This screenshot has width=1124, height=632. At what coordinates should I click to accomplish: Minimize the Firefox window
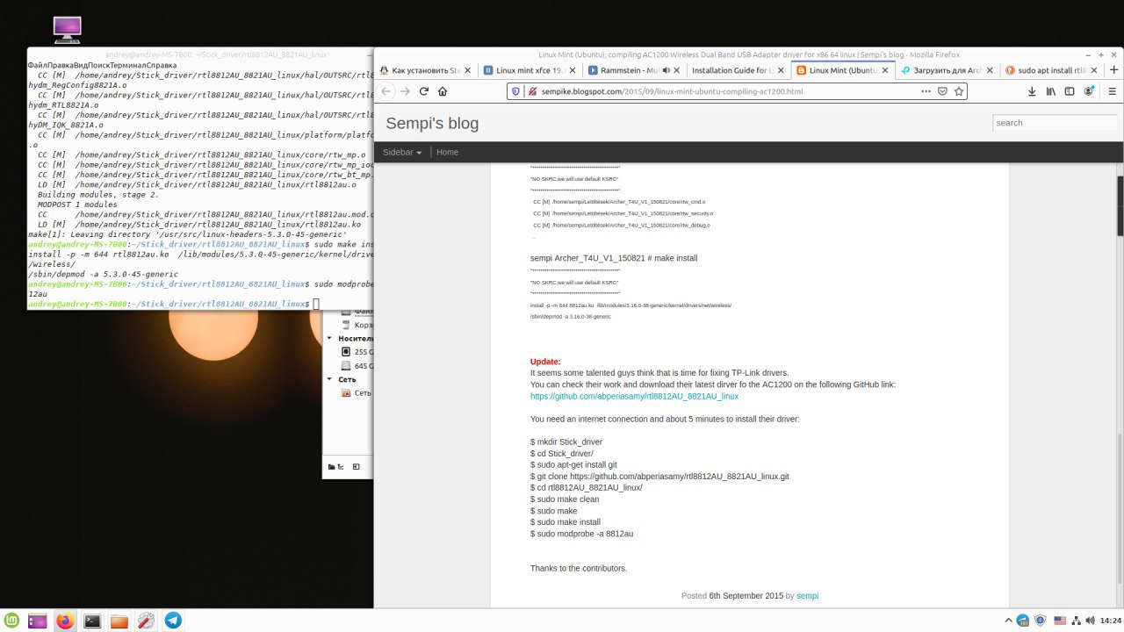click(x=1089, y=54)
